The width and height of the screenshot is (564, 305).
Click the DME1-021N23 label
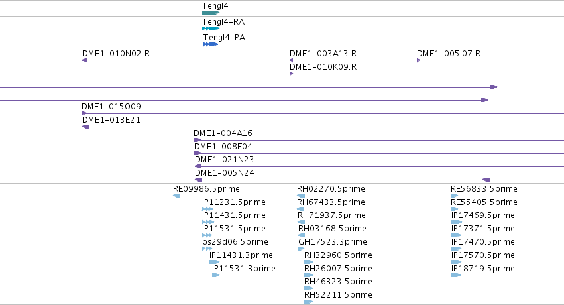[225, 160]
